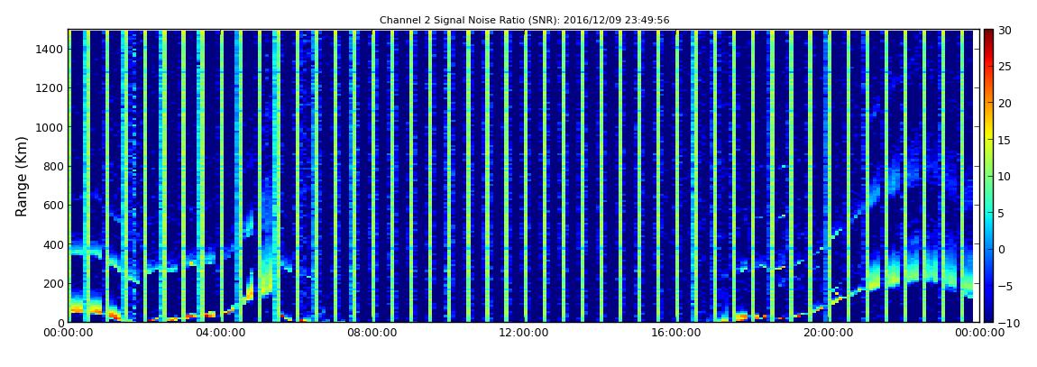Click the colorbar label −5
This screenshot has height=367, width=1037.
tap(1005, 286)
